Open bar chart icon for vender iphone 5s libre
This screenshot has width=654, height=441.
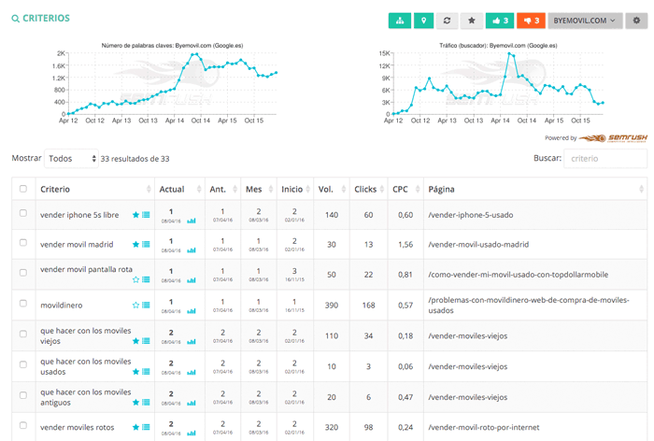[x=192, y=220]
